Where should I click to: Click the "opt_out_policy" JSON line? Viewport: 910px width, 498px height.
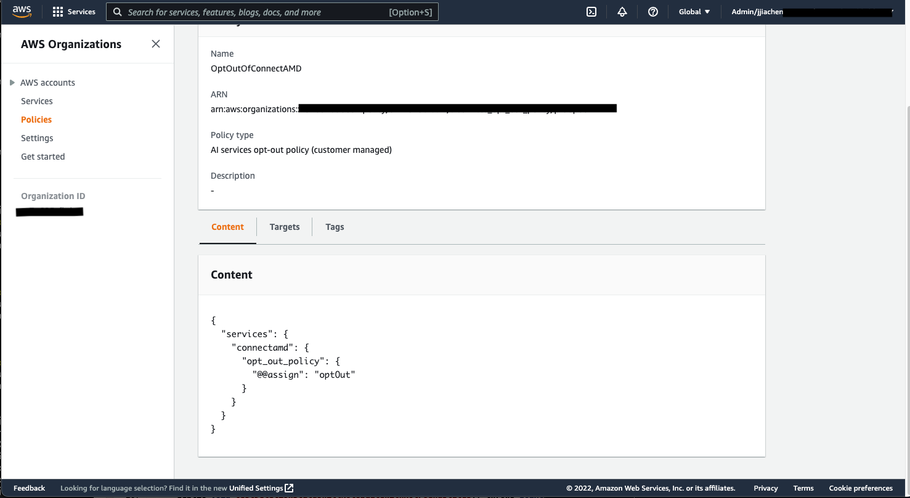click(291, 361)
